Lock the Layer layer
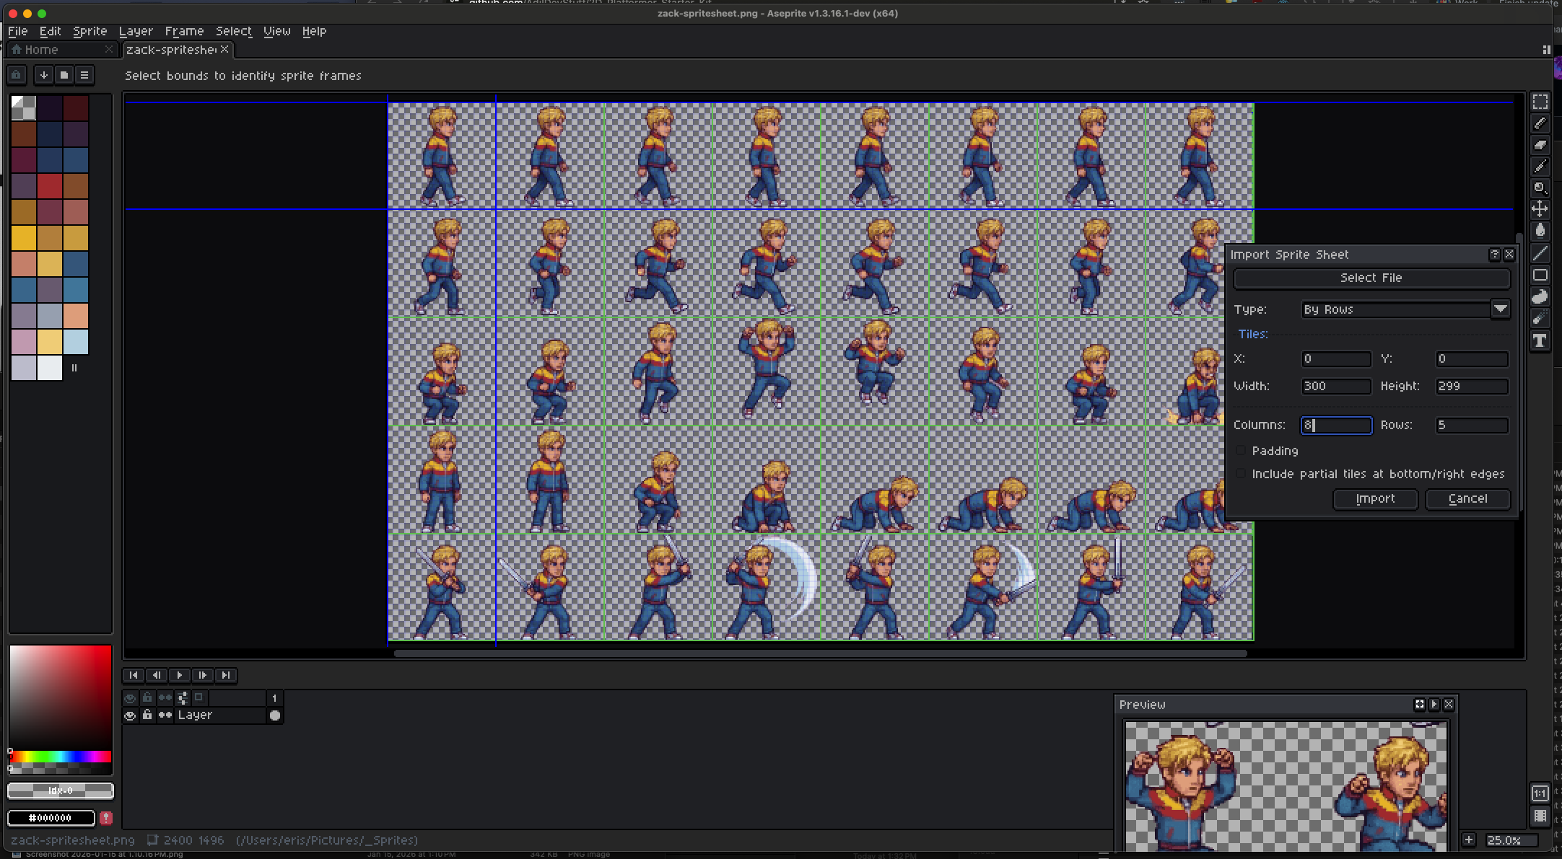Image resolution: width=1562 pixels, height=859 pixels. [x=147, y=715]
